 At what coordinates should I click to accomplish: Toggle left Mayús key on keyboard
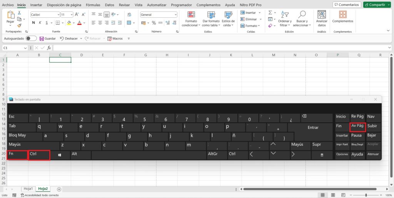point(33,146)
